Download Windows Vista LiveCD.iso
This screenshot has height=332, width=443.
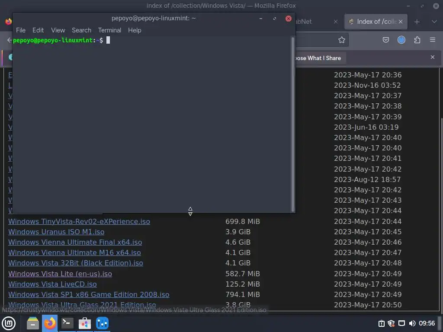click(52, 284)
